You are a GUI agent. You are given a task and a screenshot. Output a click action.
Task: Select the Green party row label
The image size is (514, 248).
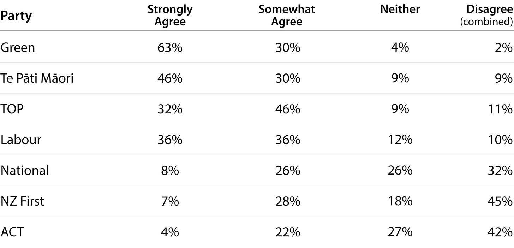[x=18, y=47]
